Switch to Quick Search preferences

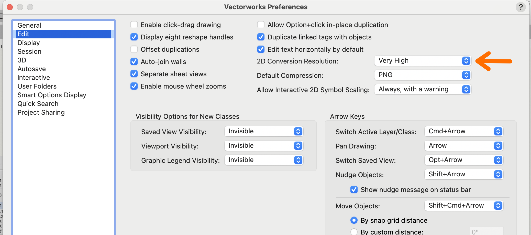coord(38,104)
